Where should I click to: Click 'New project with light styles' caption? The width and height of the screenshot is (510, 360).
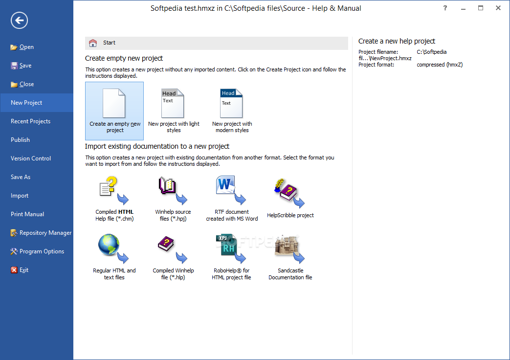click(174, 127)
